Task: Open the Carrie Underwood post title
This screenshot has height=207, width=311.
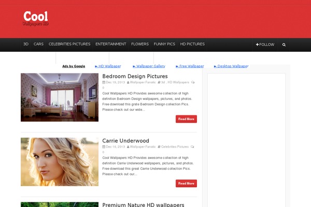Action: tap(125, 141)
